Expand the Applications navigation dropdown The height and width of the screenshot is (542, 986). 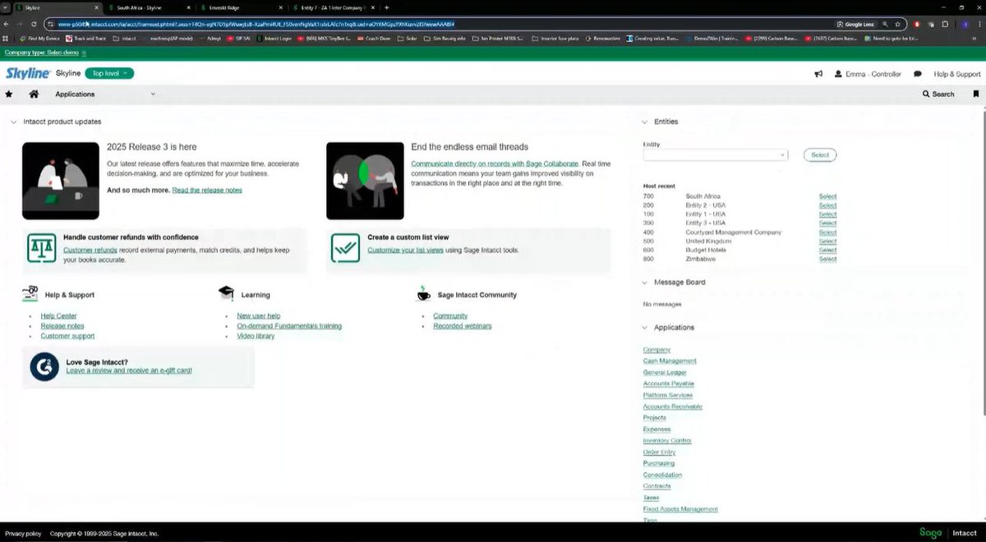tap(153, 94)
